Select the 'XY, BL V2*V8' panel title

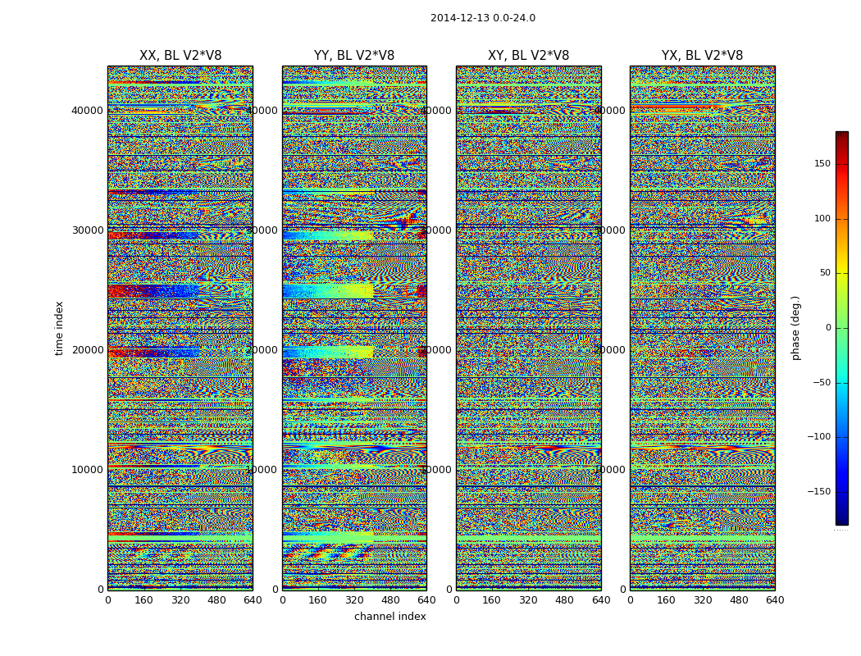[528, 56]
